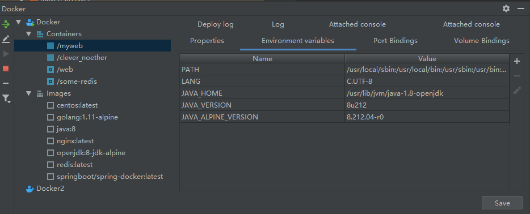Click the left toolbar minus delete icon

pos(6,83)
